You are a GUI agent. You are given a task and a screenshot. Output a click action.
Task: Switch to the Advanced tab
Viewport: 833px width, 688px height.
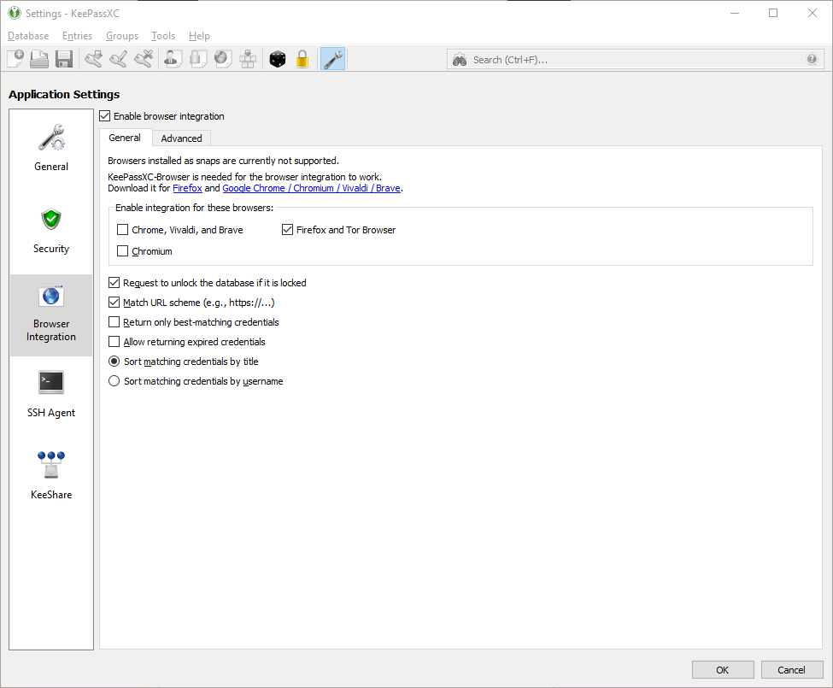[x=181, y=138]
